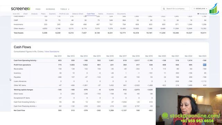
Task: Switch to the Chart tab
Action: pyautogui.click(x=25, y=14)
